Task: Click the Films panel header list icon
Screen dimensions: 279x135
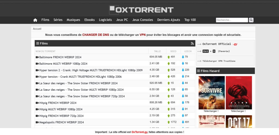Action: 38,43
